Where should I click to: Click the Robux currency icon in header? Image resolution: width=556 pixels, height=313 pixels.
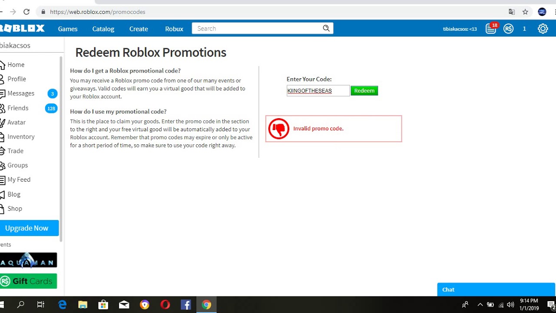pos(509,29)
